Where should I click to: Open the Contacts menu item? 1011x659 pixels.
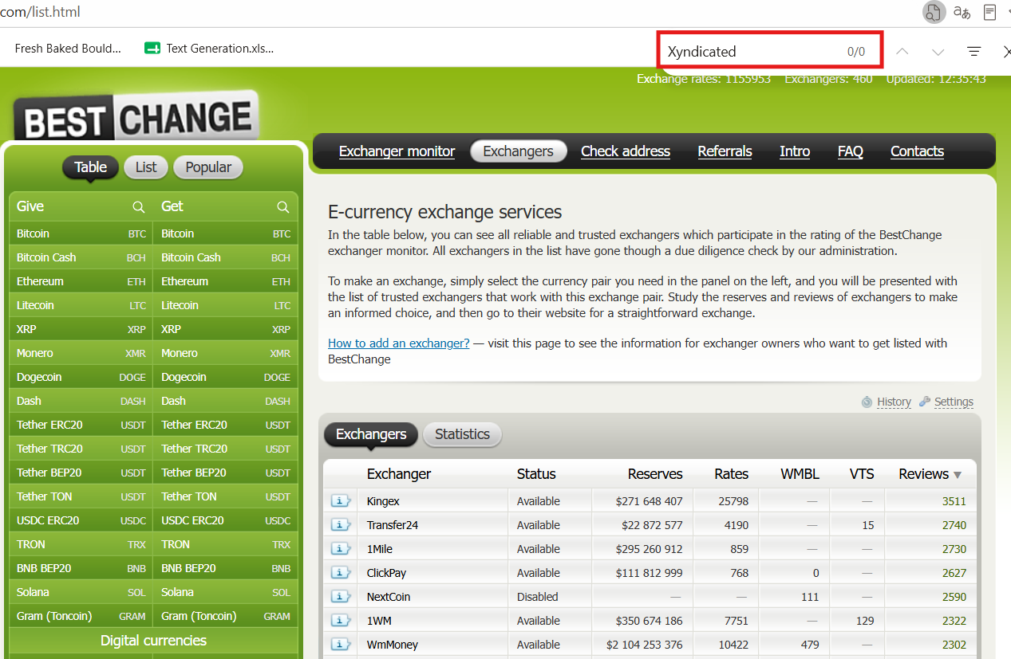(x=917, y=151)
